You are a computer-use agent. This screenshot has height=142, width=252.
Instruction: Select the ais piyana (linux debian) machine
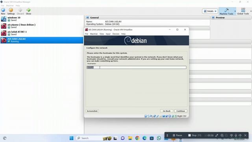coord(42,26)
